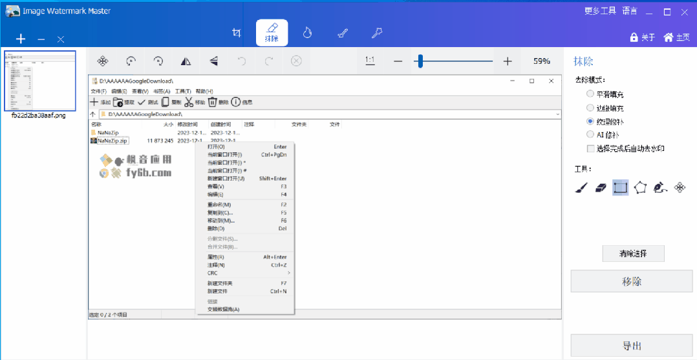
Task: Click the 关于 lock icon link
Action: [x=642, y=37]
